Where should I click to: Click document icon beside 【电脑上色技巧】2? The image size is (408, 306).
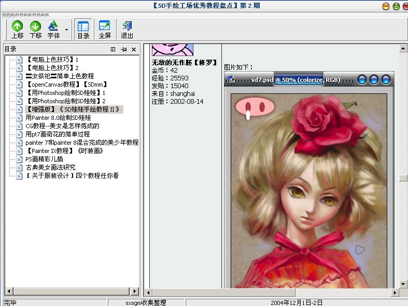coord(19,68)
